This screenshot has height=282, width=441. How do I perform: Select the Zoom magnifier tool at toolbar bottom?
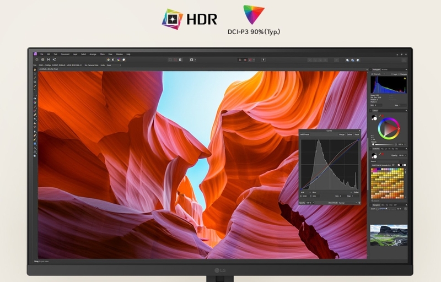tap(35, 156)
